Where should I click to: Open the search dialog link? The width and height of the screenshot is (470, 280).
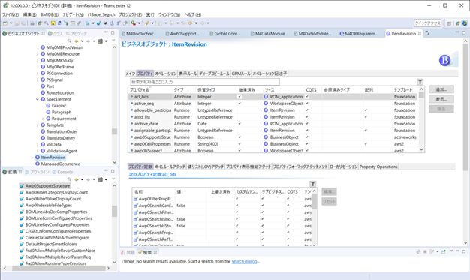pos(244,261)
